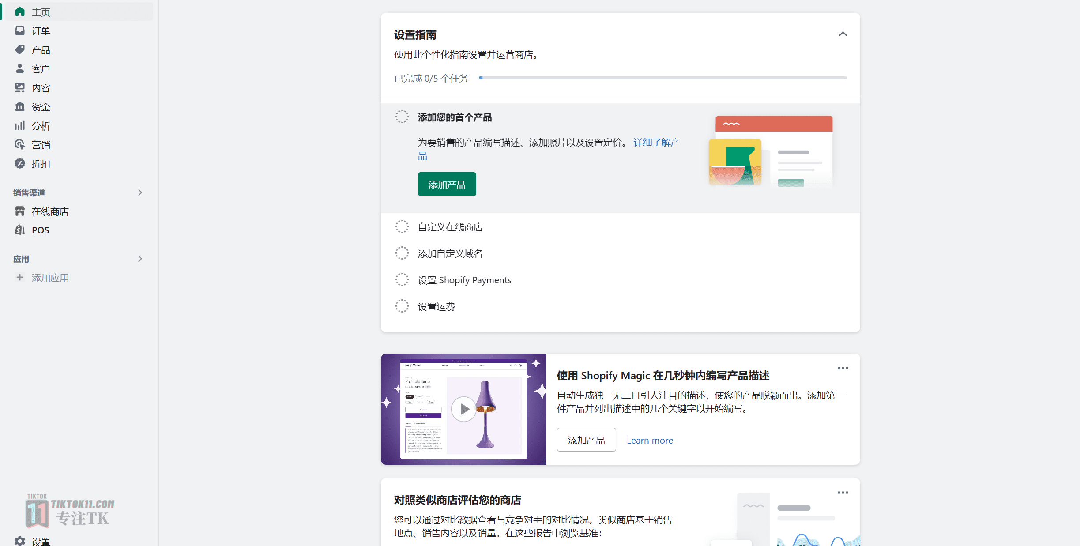Collapse the 设置指南 card with chevron
Screen dimensions: 1080x546
[843, 34]
